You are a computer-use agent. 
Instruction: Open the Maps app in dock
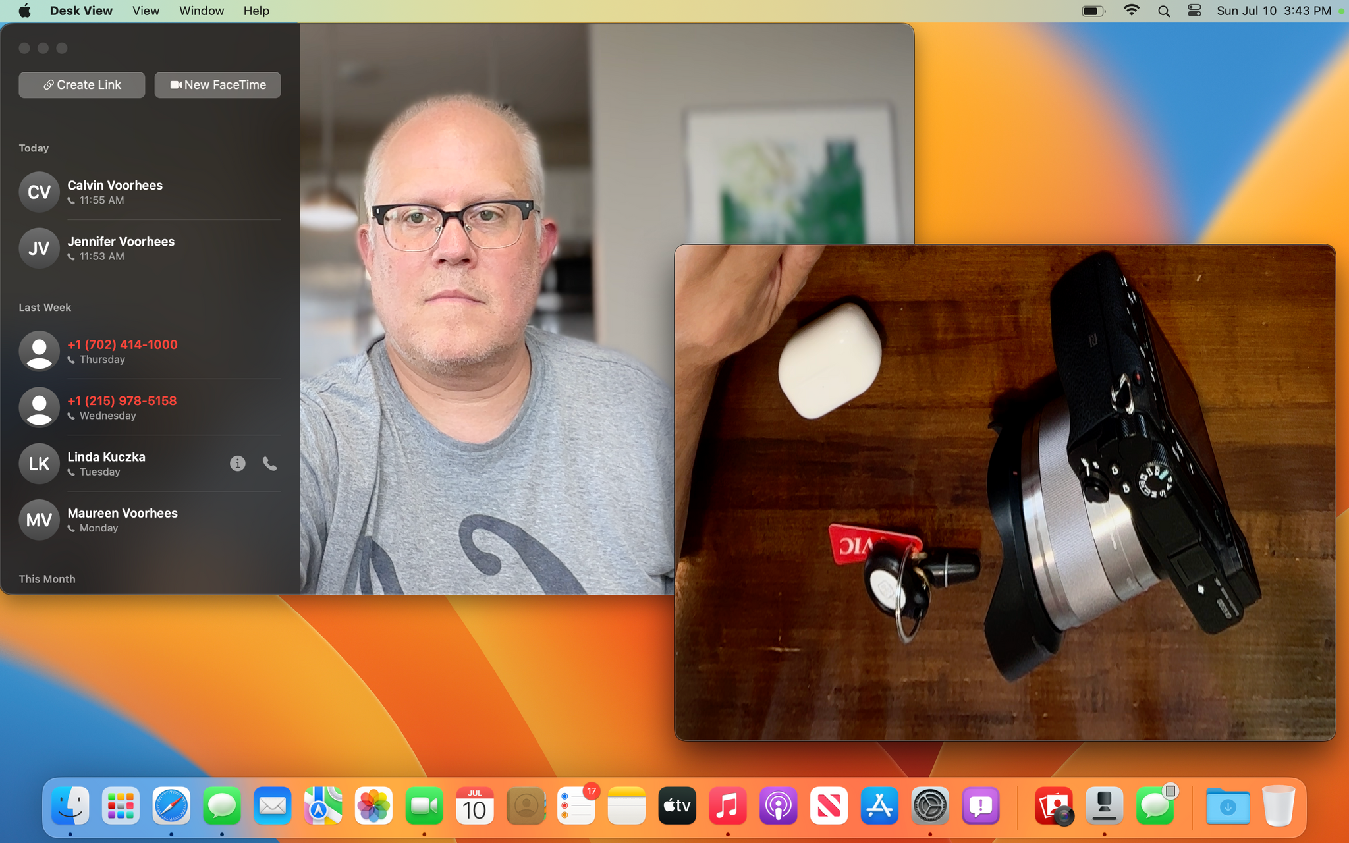(x=323, y=806)
